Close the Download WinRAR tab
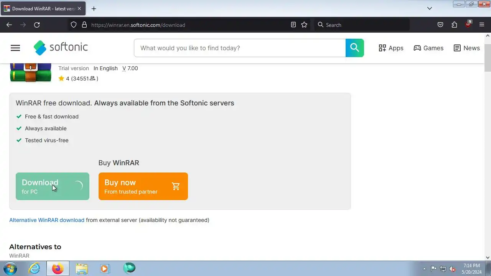The height and width of the screenshot is (276, 491). pyautogui.click(x=79, y=8)
